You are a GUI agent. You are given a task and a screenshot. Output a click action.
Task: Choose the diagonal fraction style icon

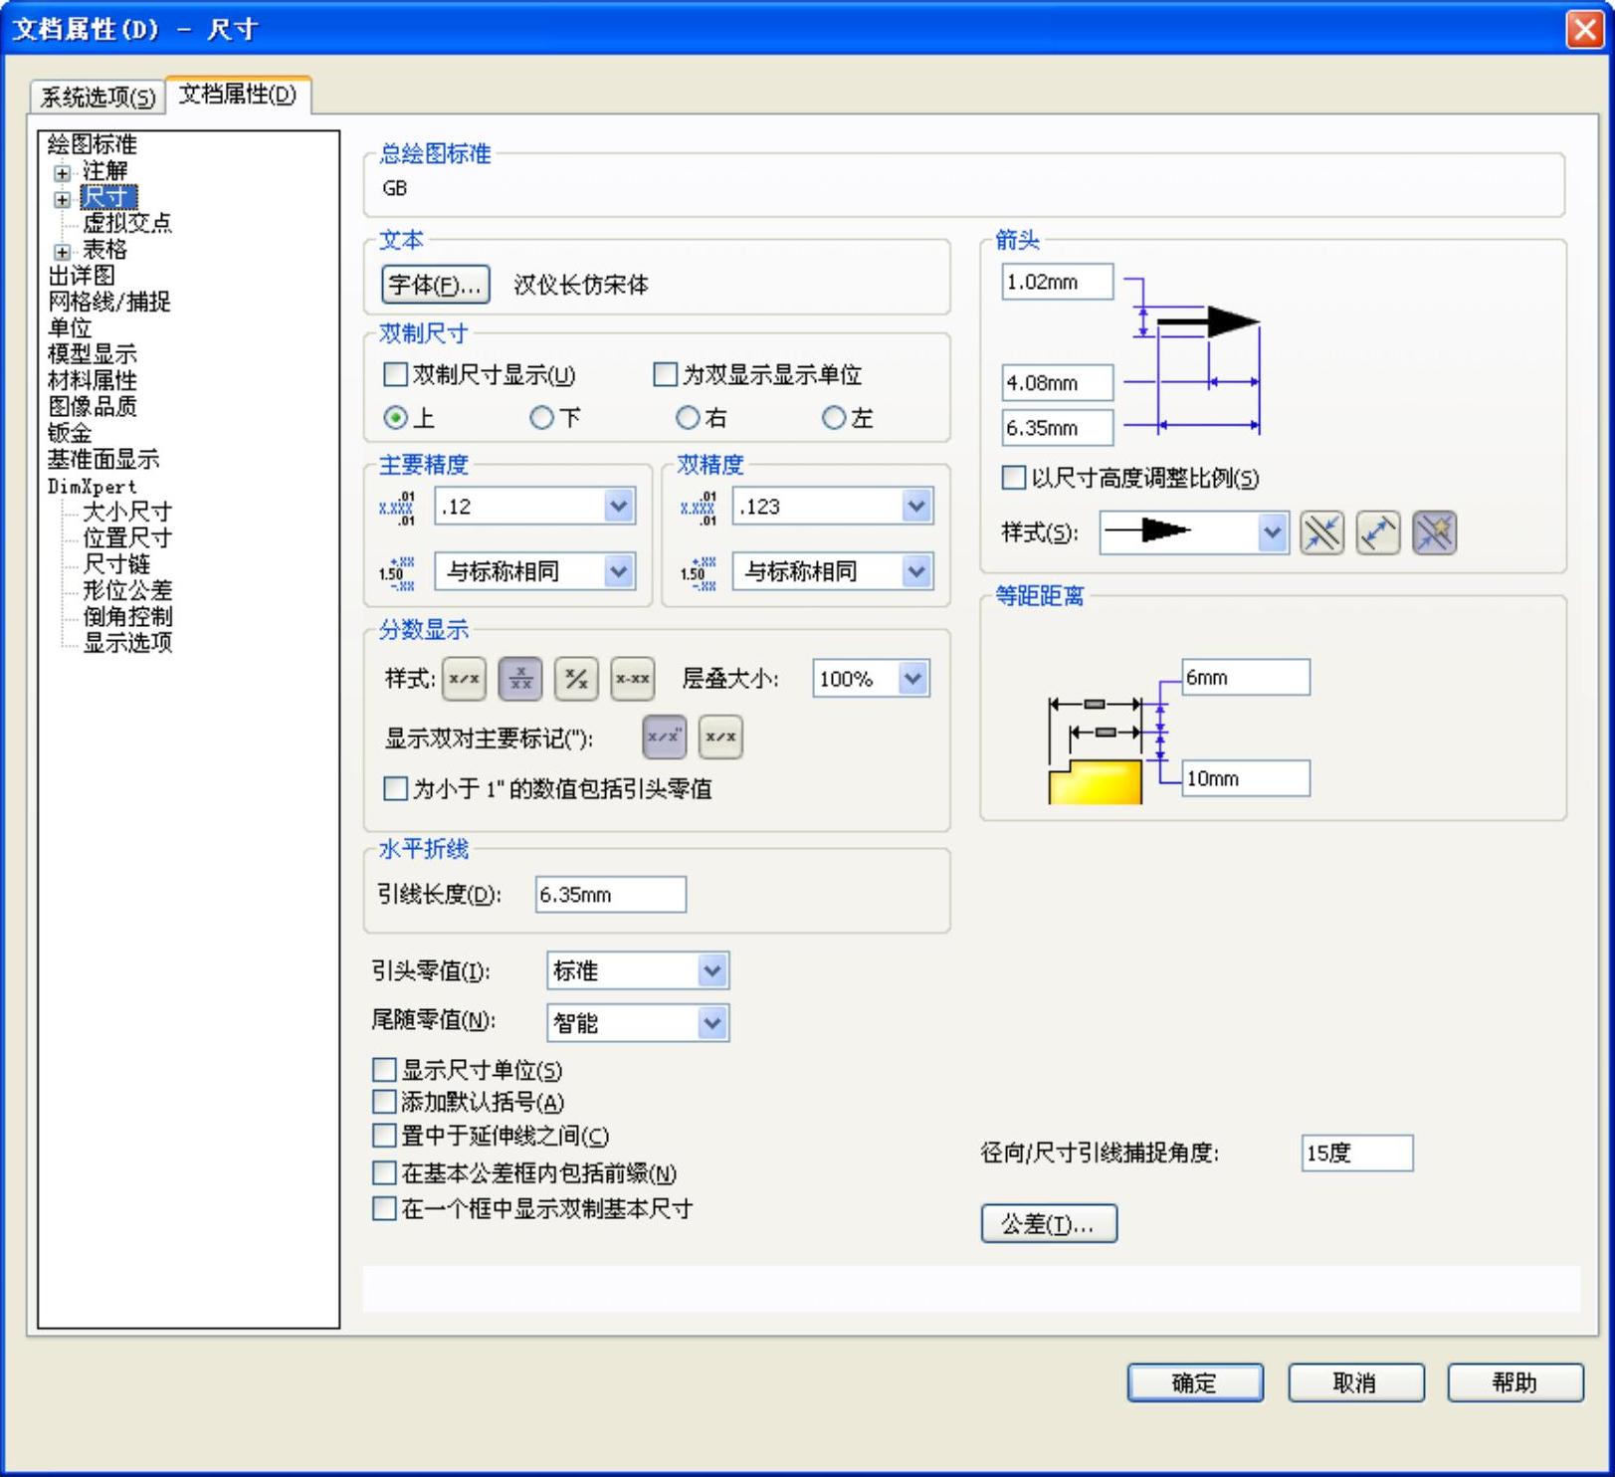pyautogui.click(x=576, y=680)
